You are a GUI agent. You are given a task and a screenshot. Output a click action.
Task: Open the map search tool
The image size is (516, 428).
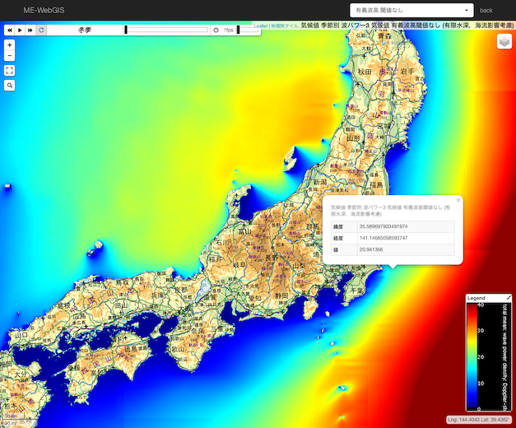click(9, 85)
